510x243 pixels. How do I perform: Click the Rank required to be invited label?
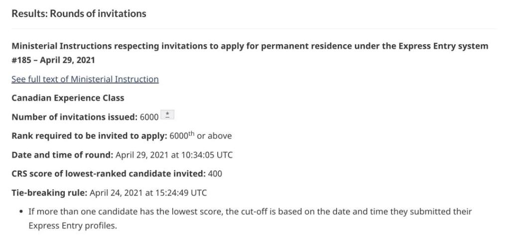[89, 135]
